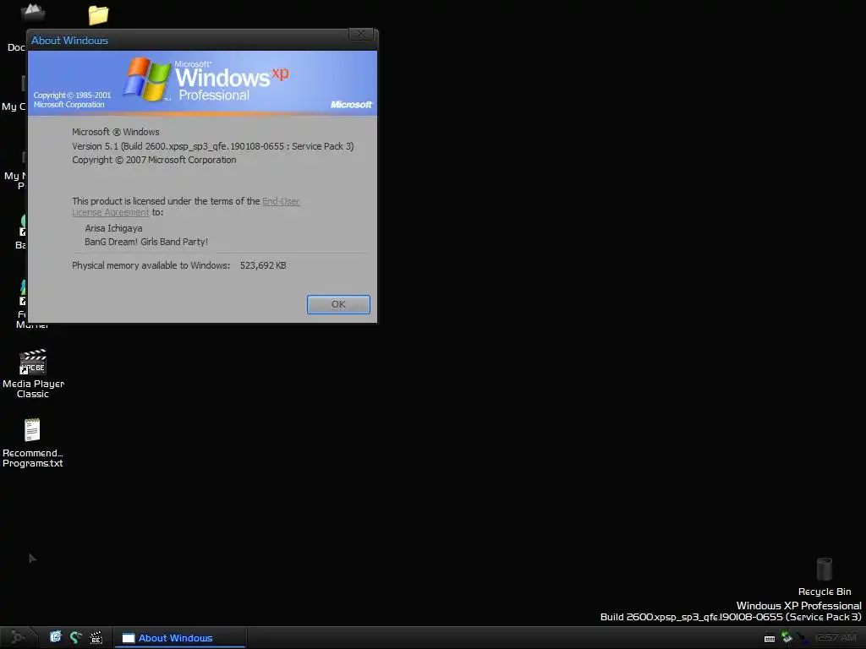Click OK in the About Windows dialog
Viewport: 866px width, 649px height.
[x=338, y=304]
